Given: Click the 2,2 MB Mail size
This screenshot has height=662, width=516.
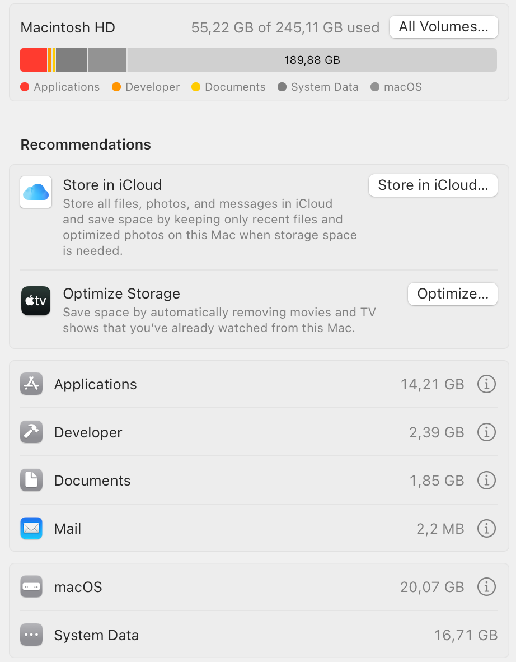Looking at the screenshot, I should [x=440, y=529].
